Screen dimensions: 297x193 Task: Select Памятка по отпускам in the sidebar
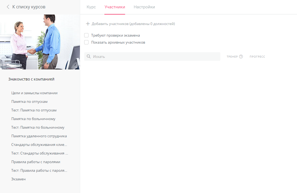30,101
